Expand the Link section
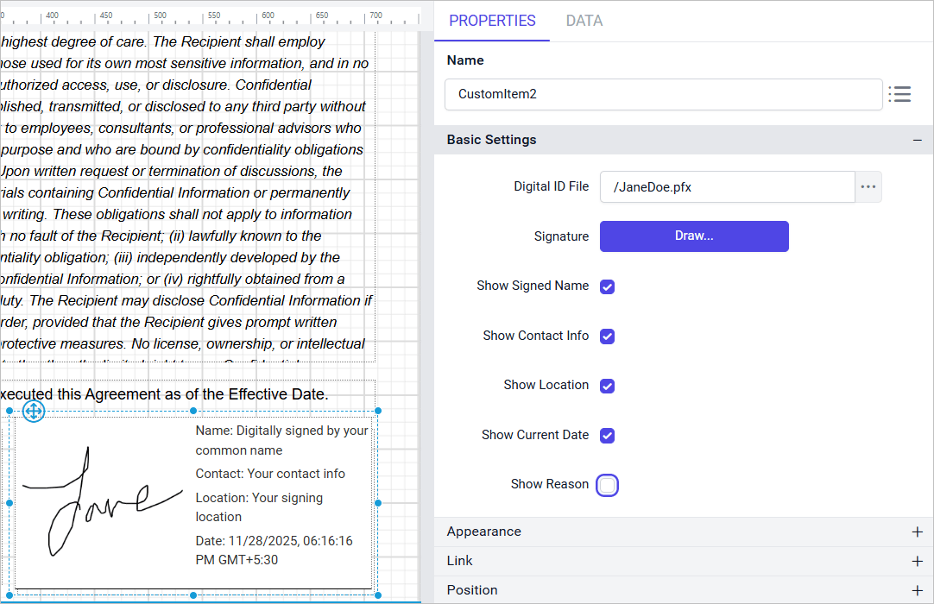The height and width of the screenshot is (604, 934). click(917, 562)
